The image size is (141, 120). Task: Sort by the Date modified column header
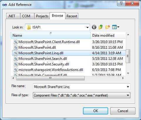(x=108, y=35)
